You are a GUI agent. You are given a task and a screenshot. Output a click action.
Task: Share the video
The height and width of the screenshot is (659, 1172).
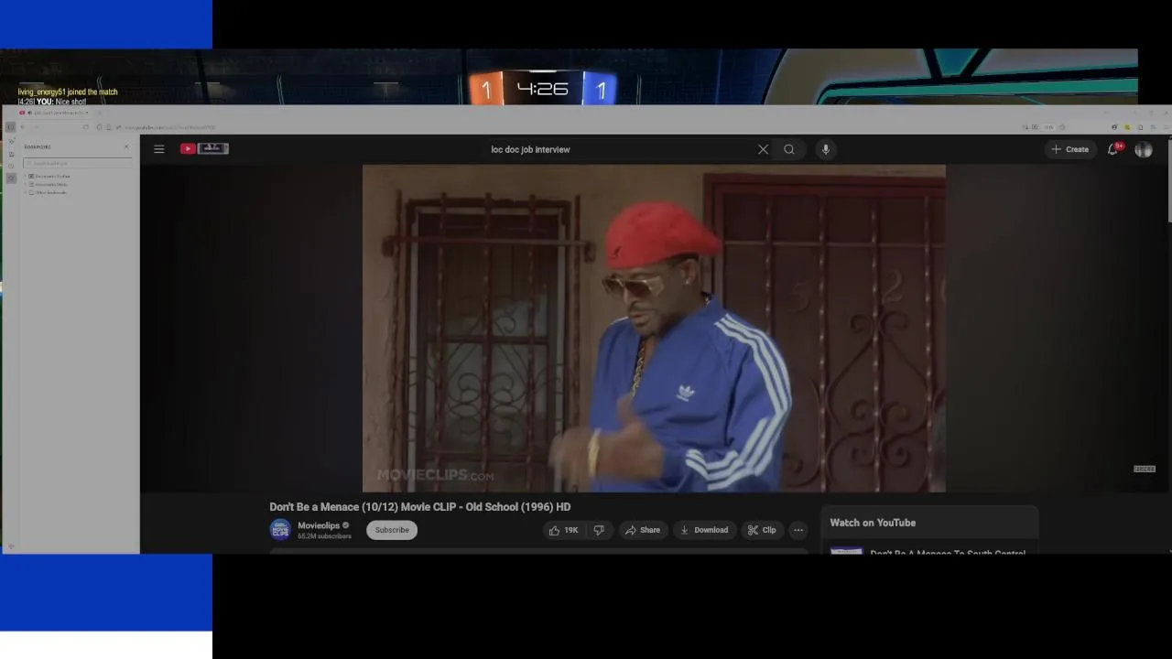pyautogui.click(x=643, y=530)
